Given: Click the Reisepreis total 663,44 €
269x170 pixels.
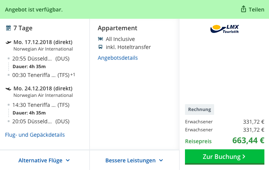Looking at the screenshot, I should (x=248, y=141).
